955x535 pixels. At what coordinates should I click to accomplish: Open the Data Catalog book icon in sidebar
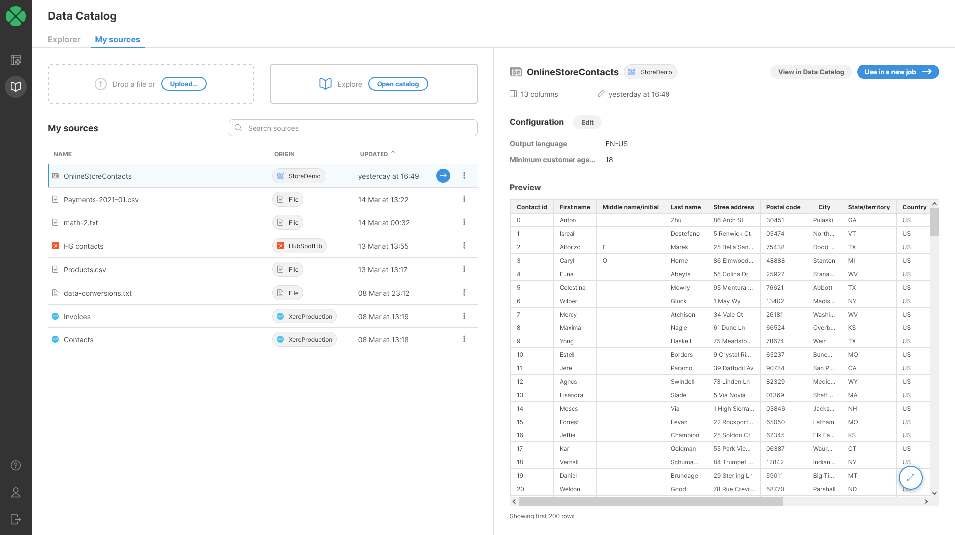coord(16,87)
